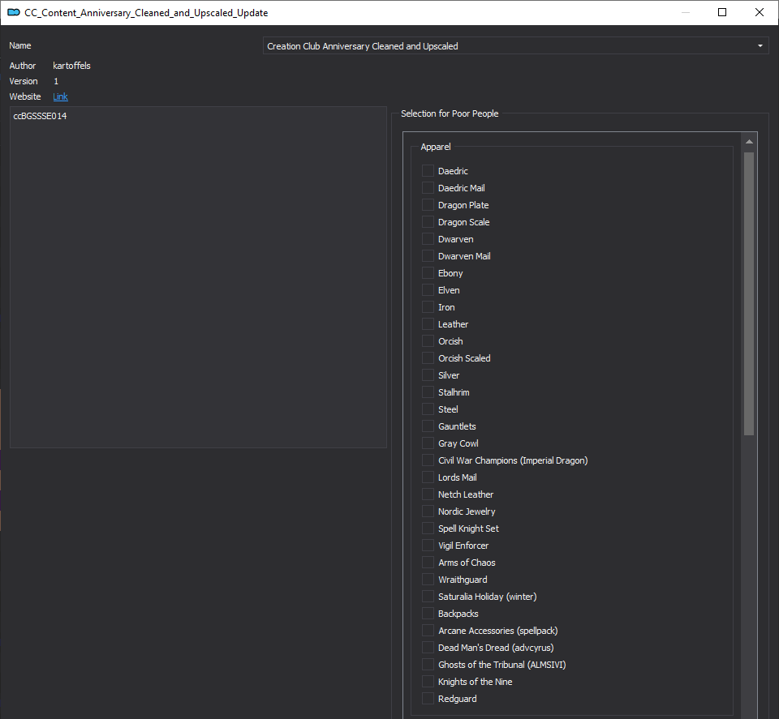The image size is (779, 719).
Task: Toggle Saturalia Holiday (winter) checkbox
Action: click(x=428, y=597)
